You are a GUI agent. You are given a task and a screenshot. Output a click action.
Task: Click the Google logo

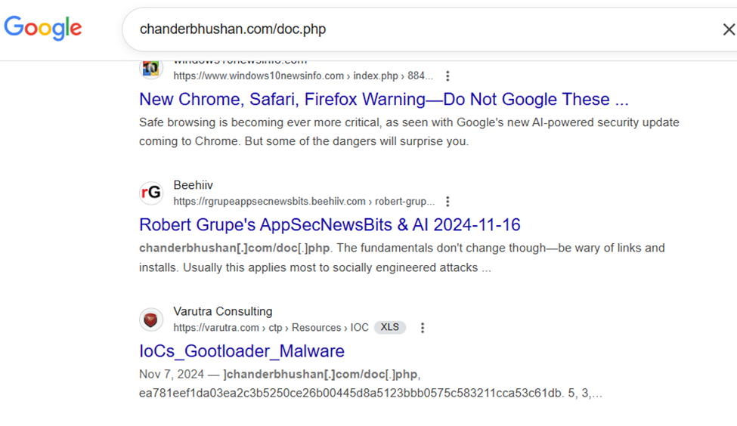click(x=43, y=29)
